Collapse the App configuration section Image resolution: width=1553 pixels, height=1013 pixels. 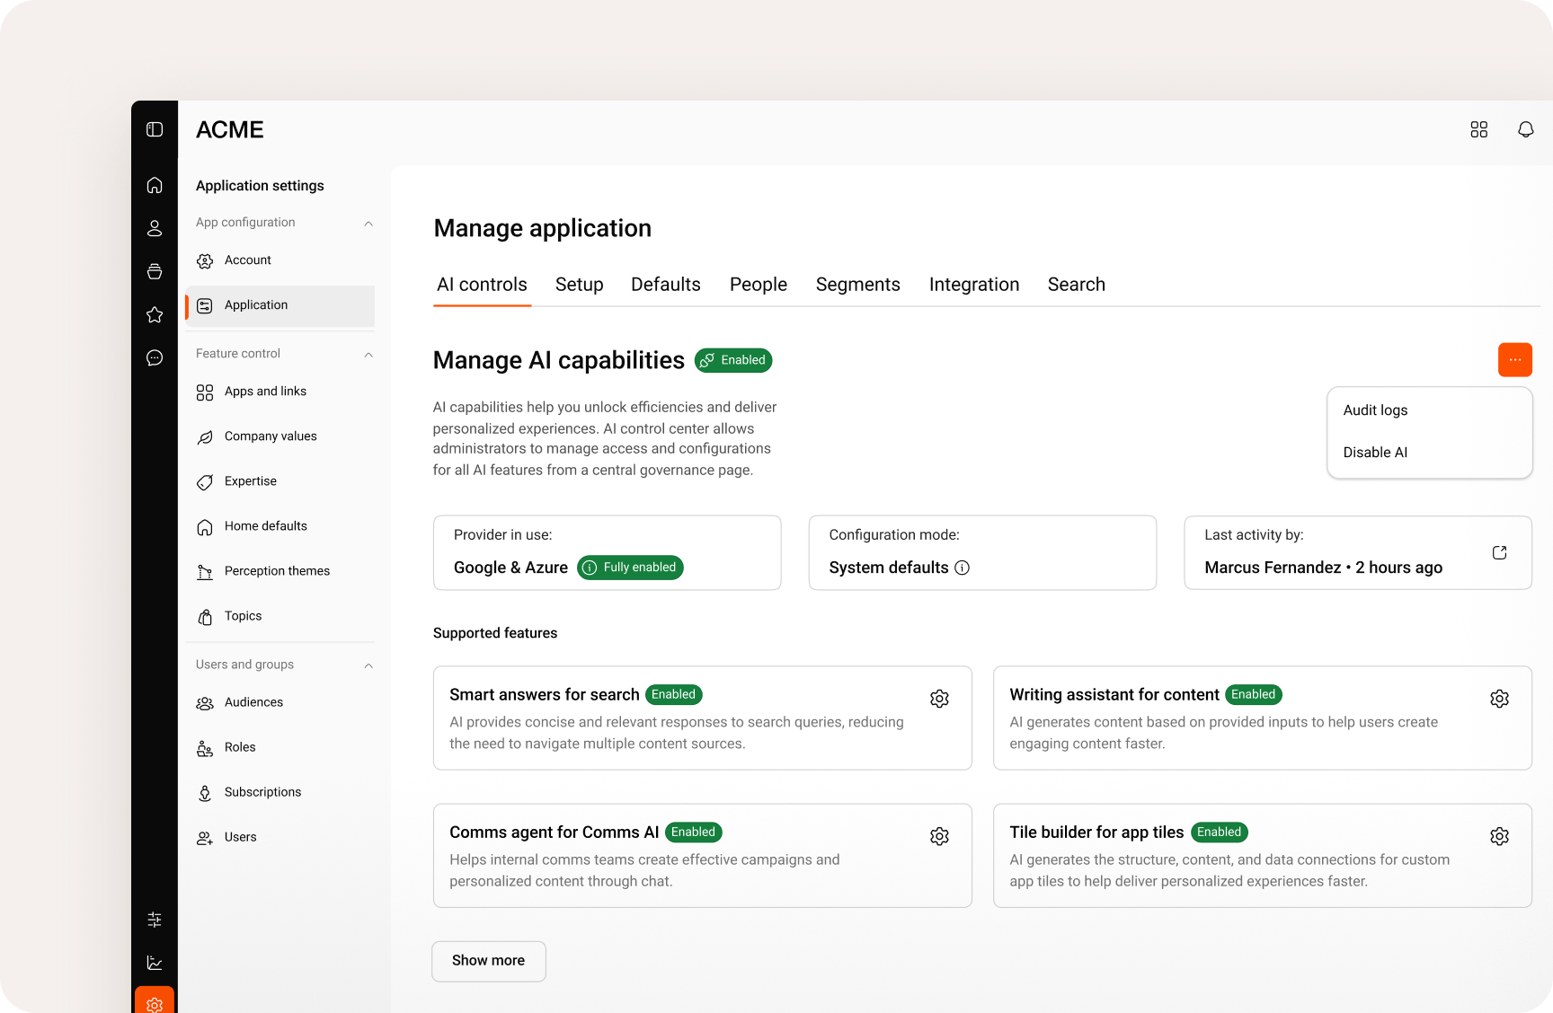[368, 223]
